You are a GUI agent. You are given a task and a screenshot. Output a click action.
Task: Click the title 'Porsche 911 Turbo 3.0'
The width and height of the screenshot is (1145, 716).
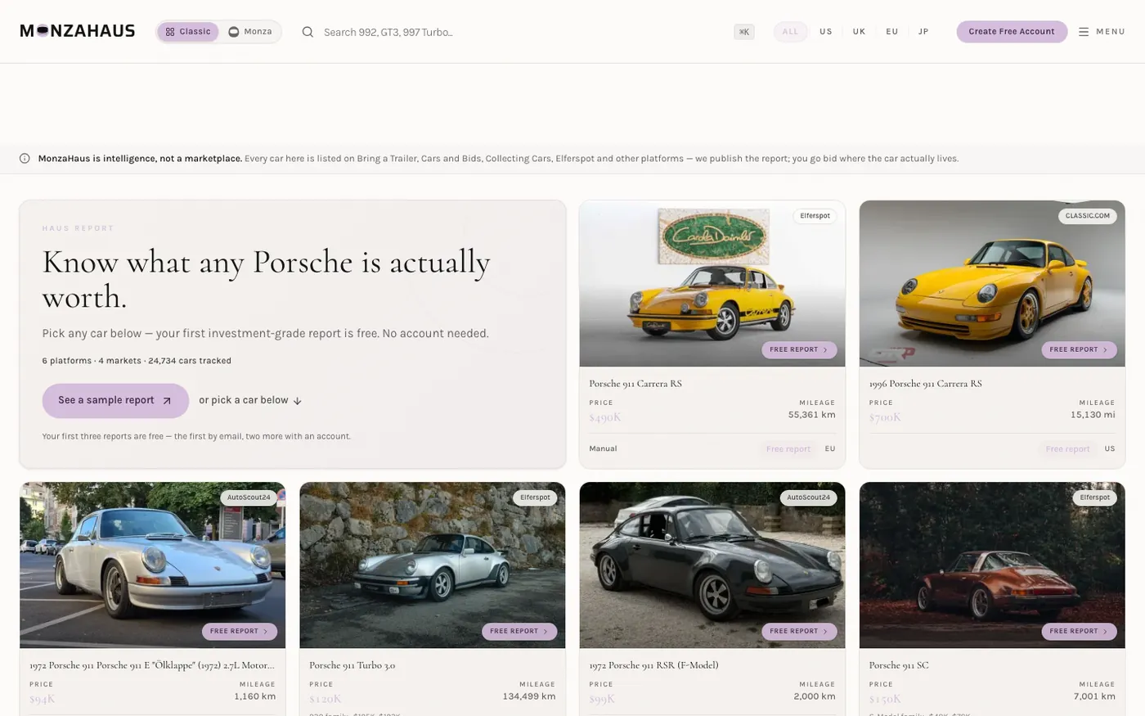click(352, 665)
